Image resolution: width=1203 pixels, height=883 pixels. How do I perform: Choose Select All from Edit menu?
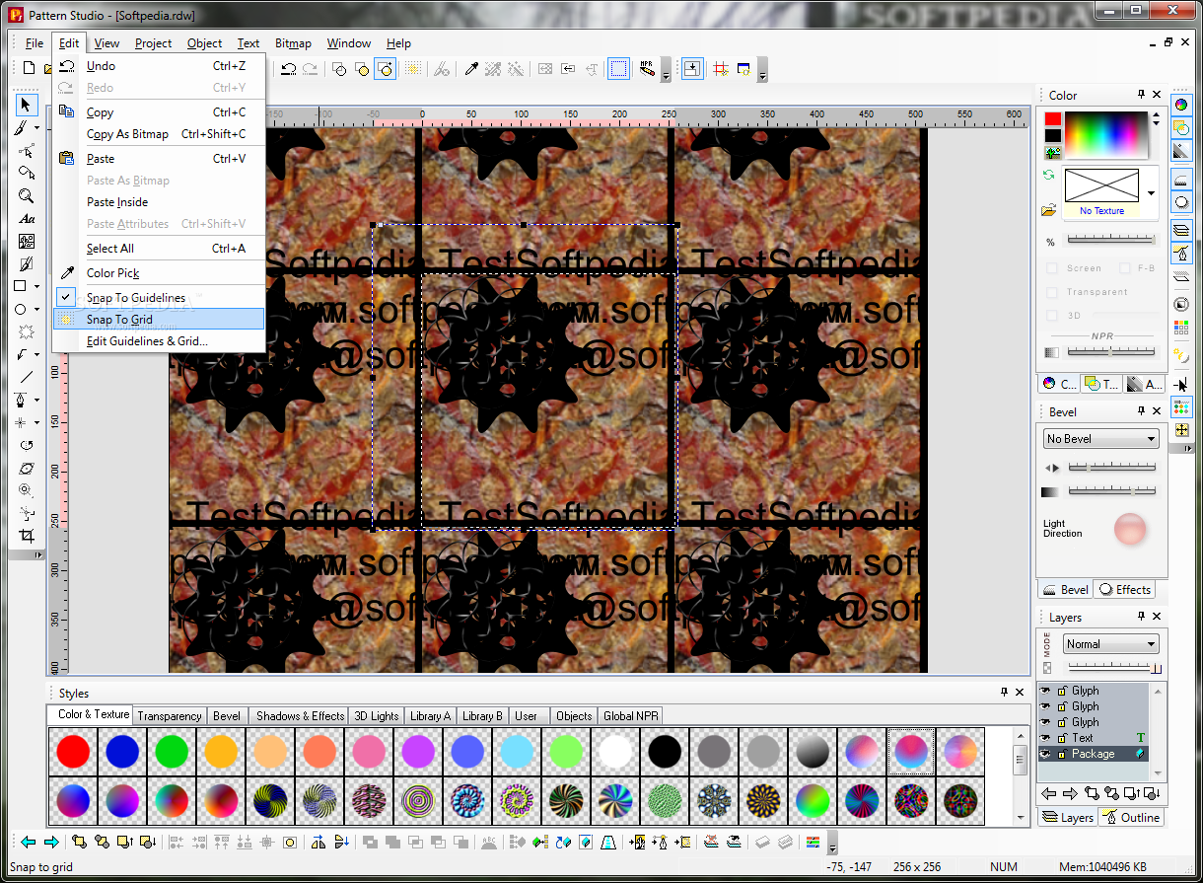(x=159, y=249)
